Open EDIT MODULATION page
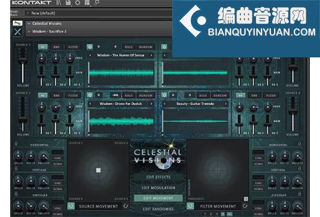The image size is (320, 217). pyautogui.click(x=159, y=188)
